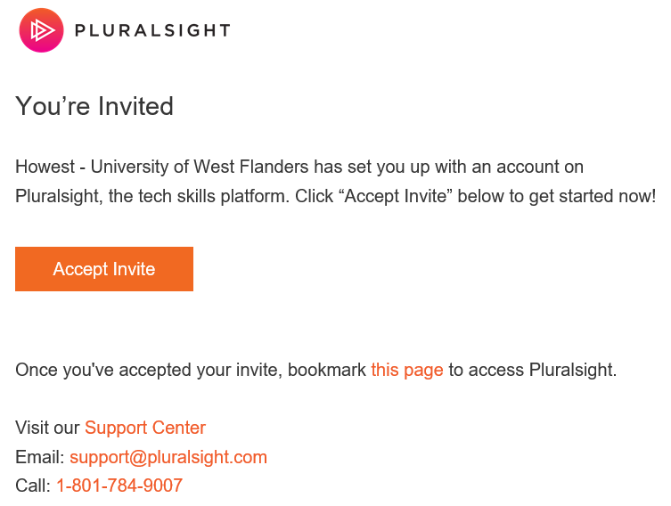The width and height of the screenshot is (671, 506).
Task: Open the support@pluralsight.com email link
Action: 168,457
